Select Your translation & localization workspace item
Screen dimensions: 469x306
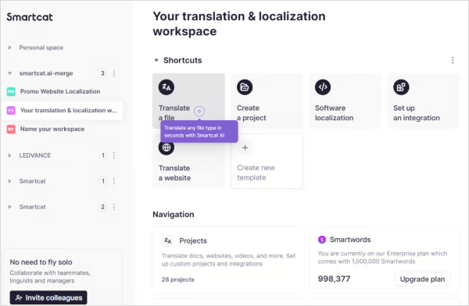[63, 111]
